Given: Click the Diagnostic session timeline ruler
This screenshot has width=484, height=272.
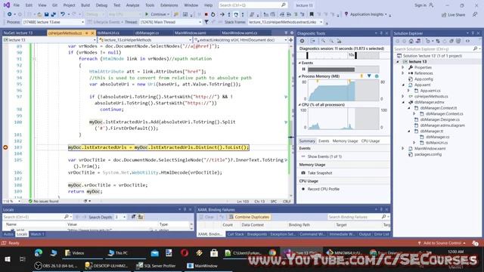Looking at the screenshot, I should pyautogui.click(x=343, y=55).
